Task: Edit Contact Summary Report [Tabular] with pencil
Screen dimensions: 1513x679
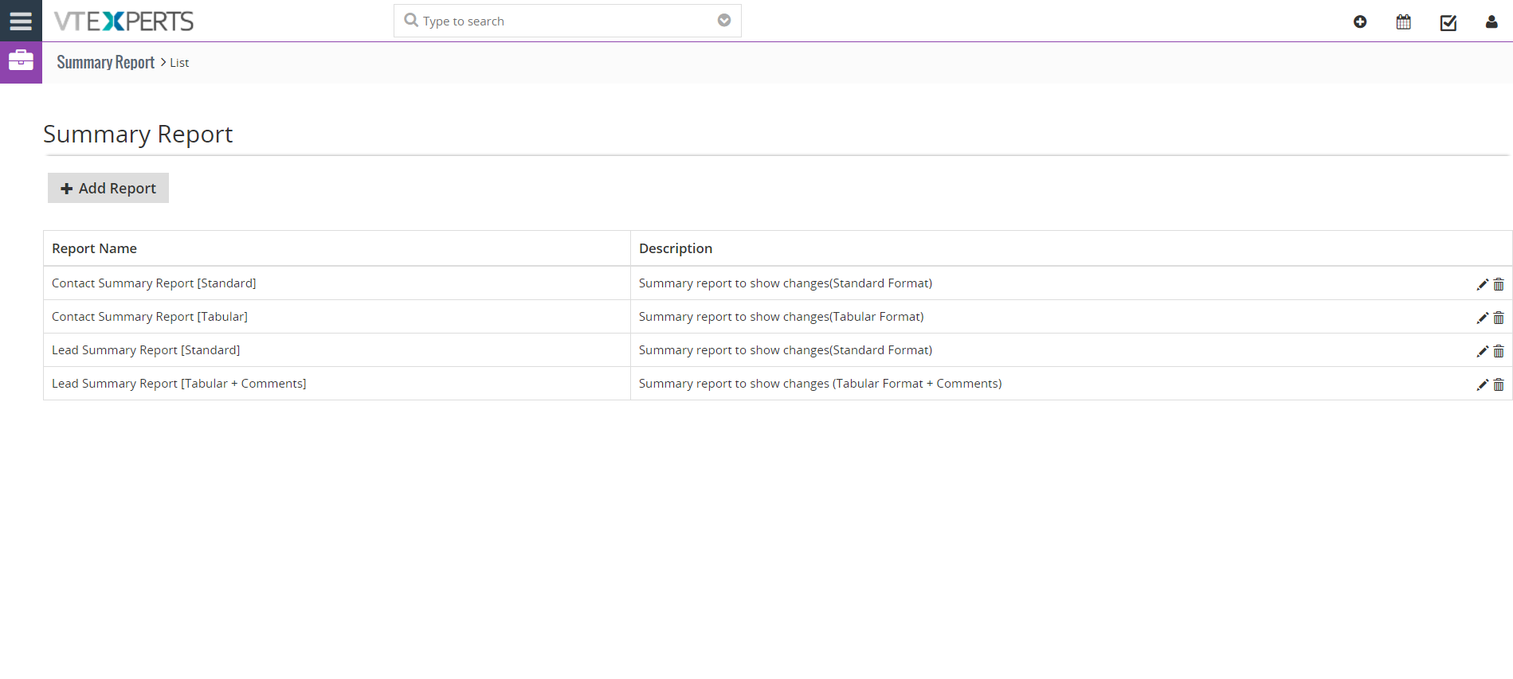Action: pyautogui.click(x=1482, y=318)
